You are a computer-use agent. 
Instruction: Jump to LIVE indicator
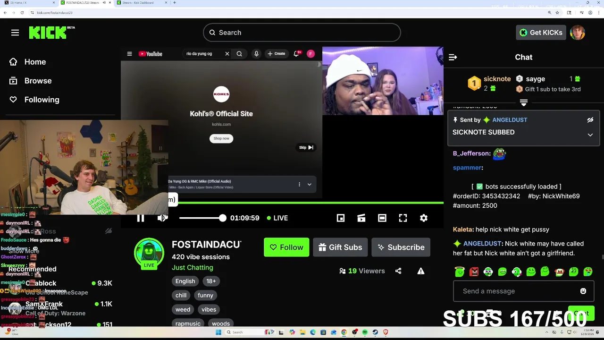pyautogui.click(x=277, y=218)
